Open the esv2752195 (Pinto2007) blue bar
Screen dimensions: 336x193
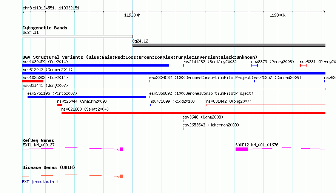(86, 97)
